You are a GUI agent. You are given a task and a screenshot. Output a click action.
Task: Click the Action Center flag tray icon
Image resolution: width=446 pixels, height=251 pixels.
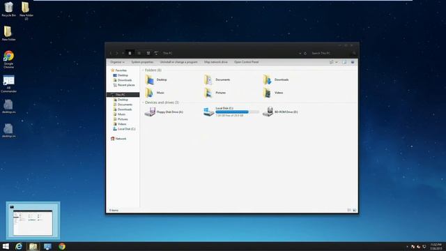[x=413, y=246]
